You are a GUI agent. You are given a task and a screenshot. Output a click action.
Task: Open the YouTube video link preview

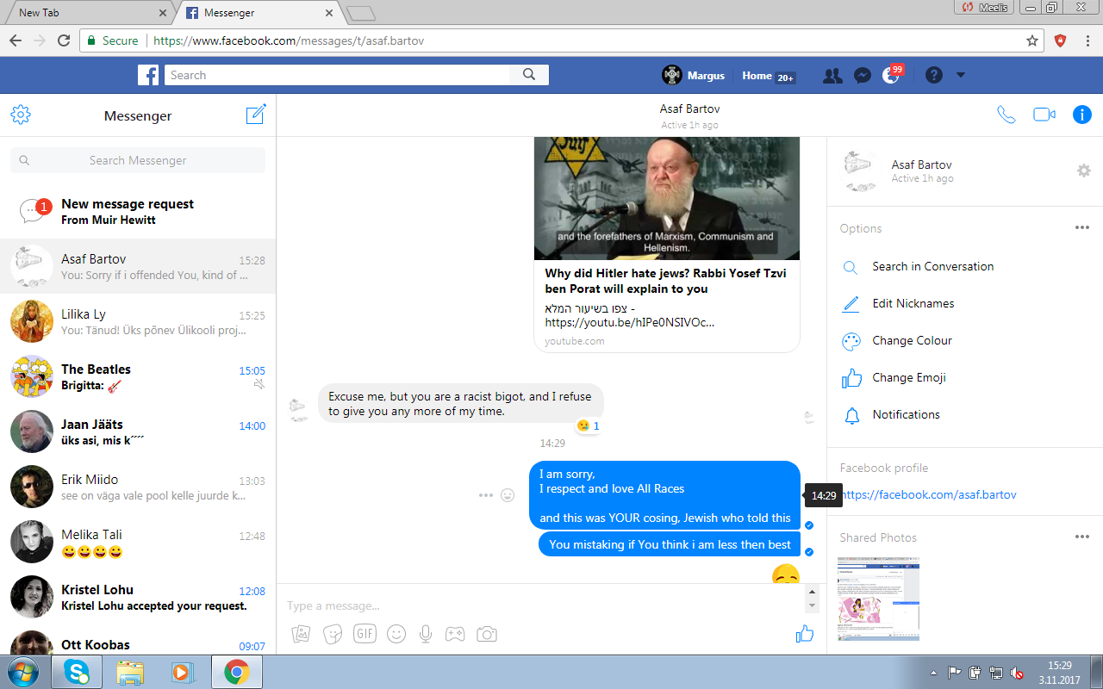(x=667, y=245)
